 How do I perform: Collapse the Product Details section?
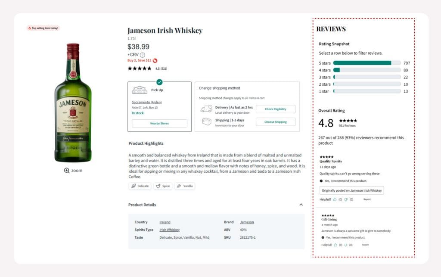tap(301, 205)
